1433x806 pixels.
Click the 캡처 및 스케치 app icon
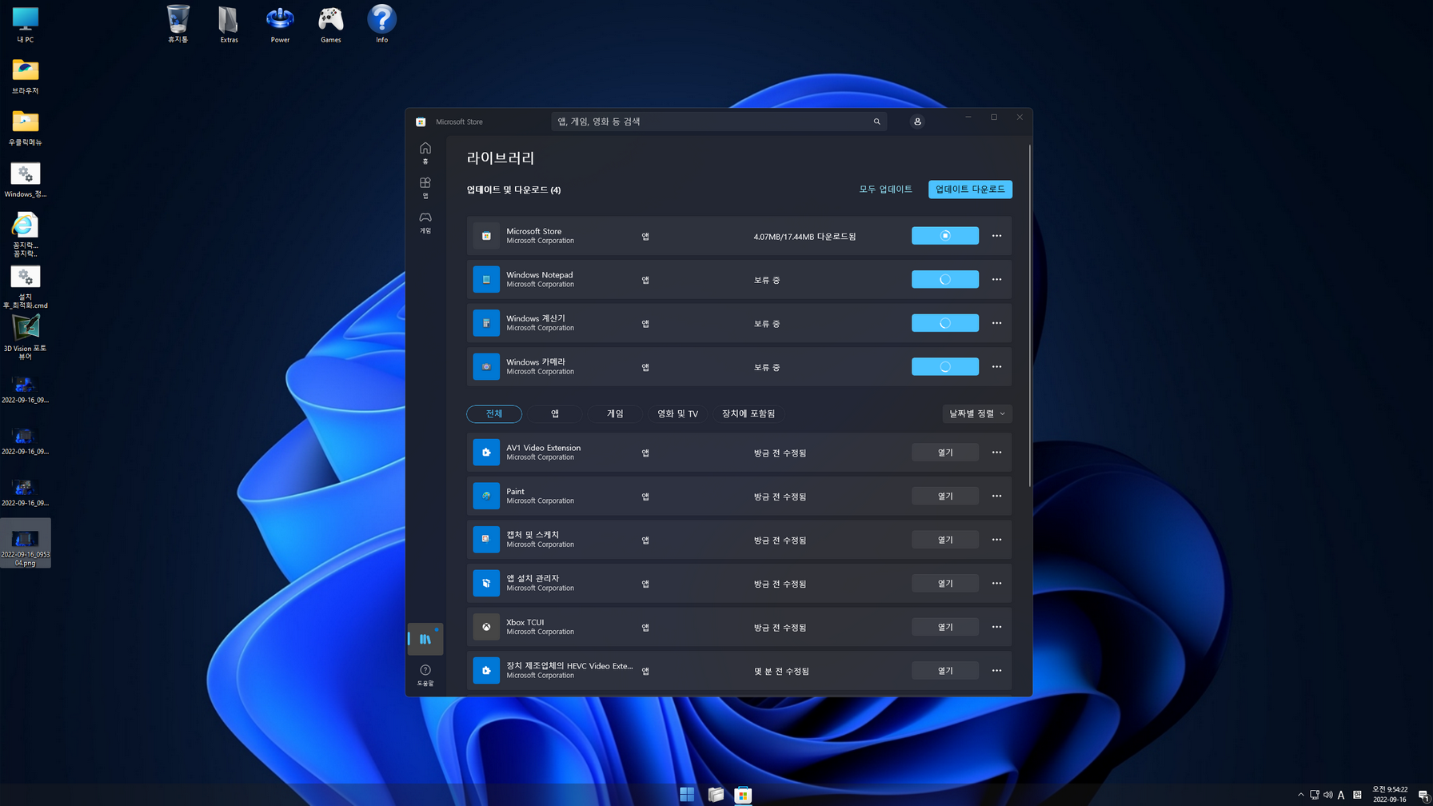click(486, 539)
